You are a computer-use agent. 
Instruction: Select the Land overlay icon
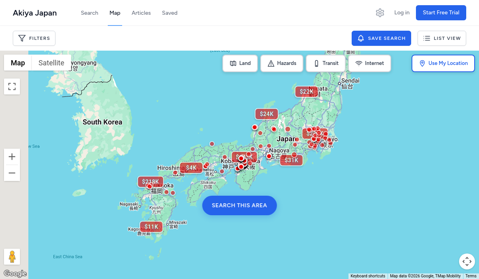233,63
